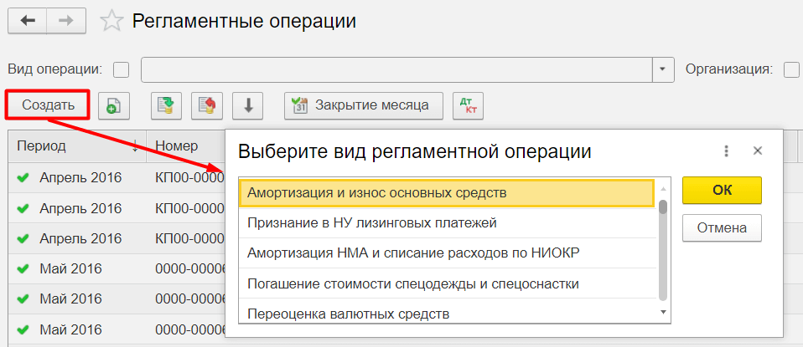Enable the Вид операции filter checkbox

coord(122,69)
